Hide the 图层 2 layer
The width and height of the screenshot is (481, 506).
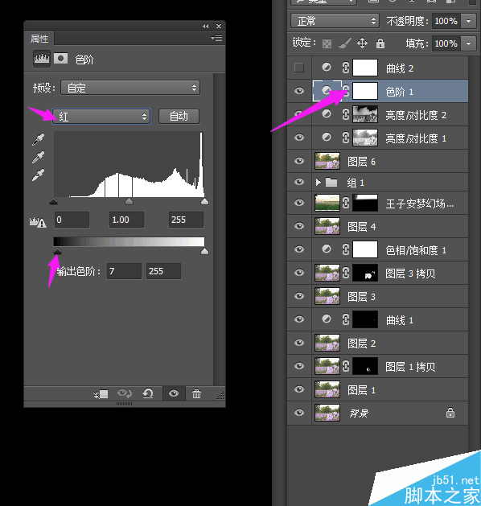tap(299, 343)
